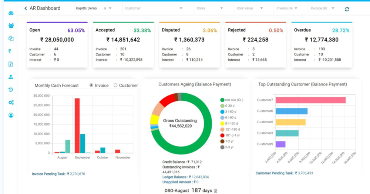Go back using the AR Dashboard arrow
Screen dimensions: 370x194
tap(26, 8)
